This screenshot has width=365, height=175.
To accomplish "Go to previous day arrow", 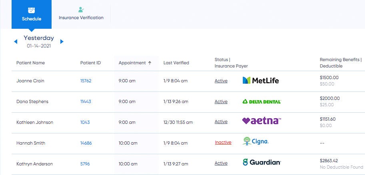I will pos(16,42).
